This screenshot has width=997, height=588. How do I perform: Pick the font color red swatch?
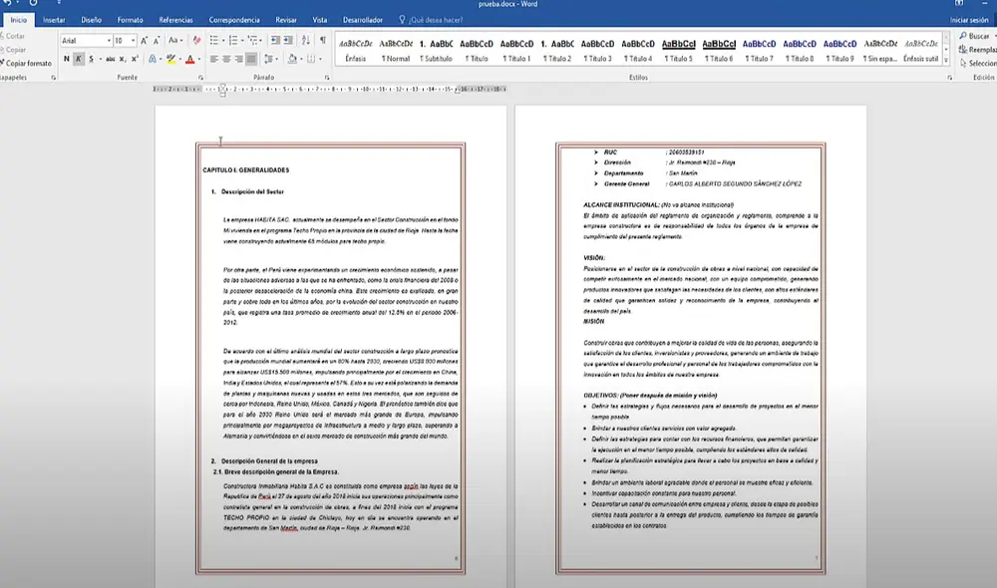click(x=190, y=59)
